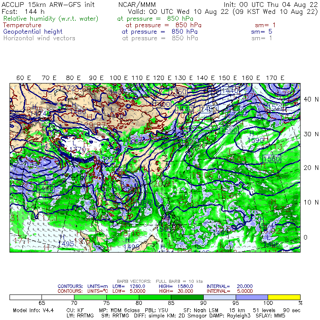The height and width of the screenshot is (320, 320).
Task: Click the dark green 85–90% colorbar segment
Action: [187, 297]
